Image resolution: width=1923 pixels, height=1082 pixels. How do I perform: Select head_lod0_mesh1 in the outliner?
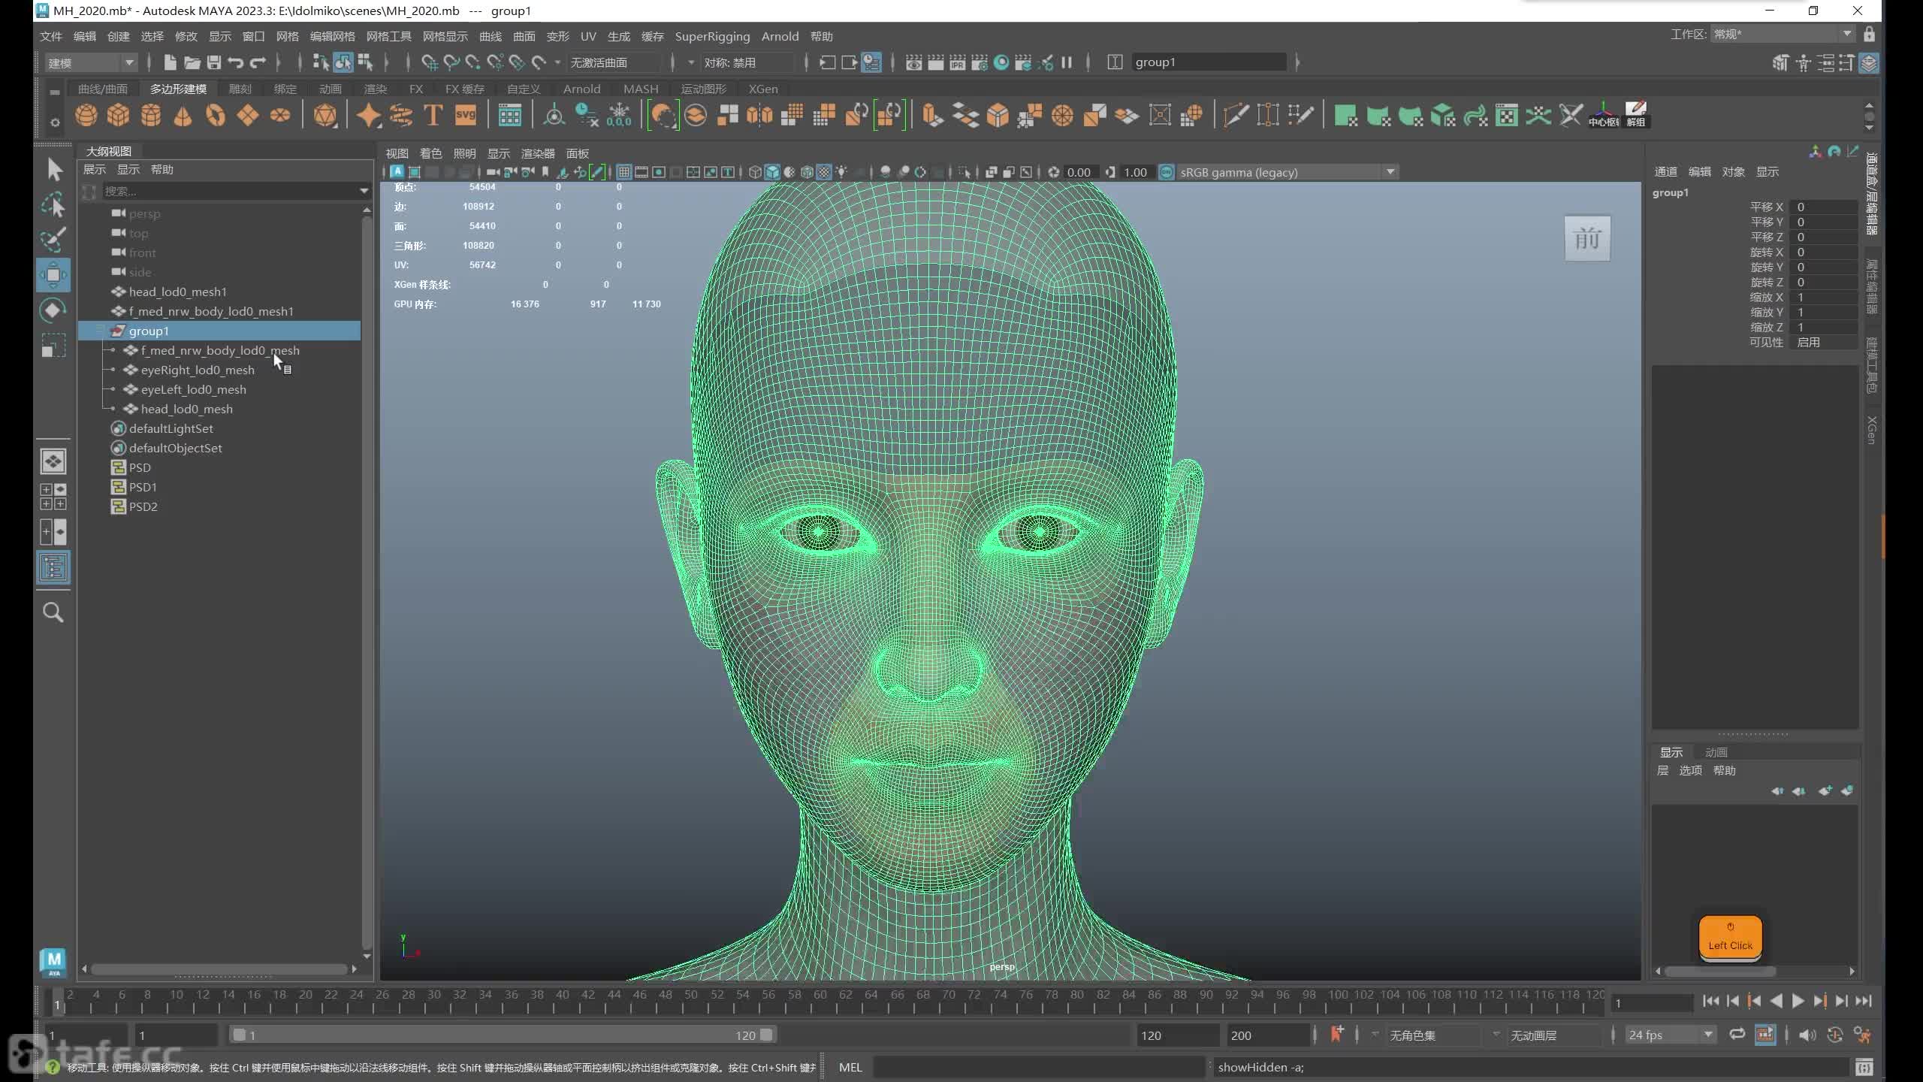click(177, 292)
